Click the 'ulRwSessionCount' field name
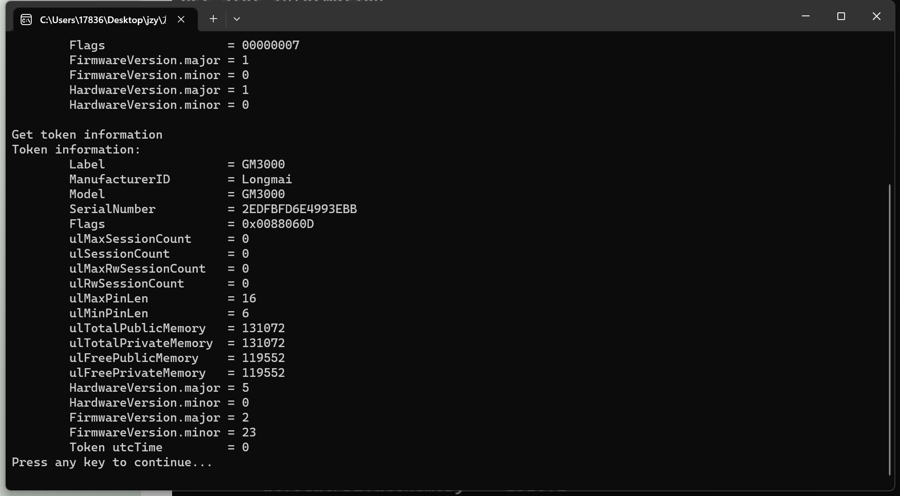This screenshot has height=496, width=900. click(127, 283)
